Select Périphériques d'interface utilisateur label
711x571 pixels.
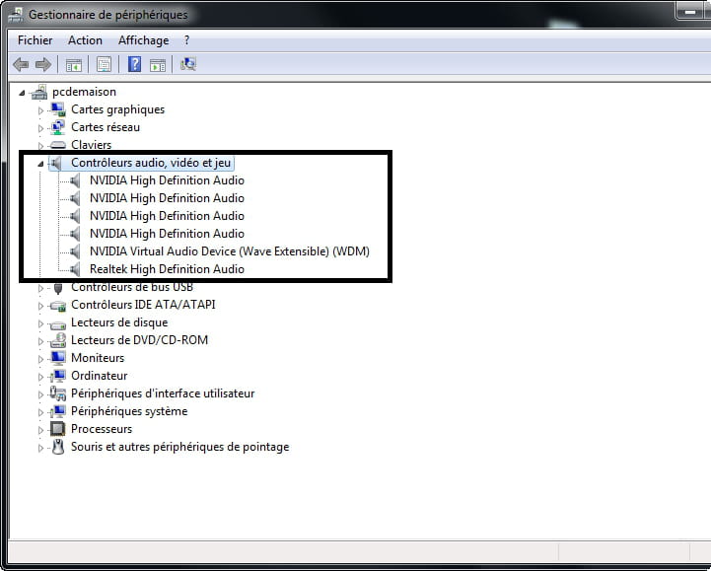(x=163, y=393)
